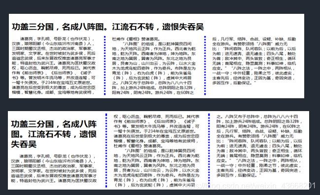Click lower panel line 多因互作，后勤保证。

tap(239, 175)
